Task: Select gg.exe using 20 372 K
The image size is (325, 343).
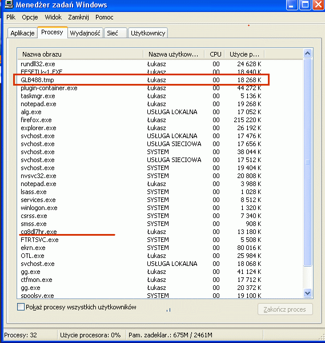Action: pyautogui.click(x=141, y=288)
